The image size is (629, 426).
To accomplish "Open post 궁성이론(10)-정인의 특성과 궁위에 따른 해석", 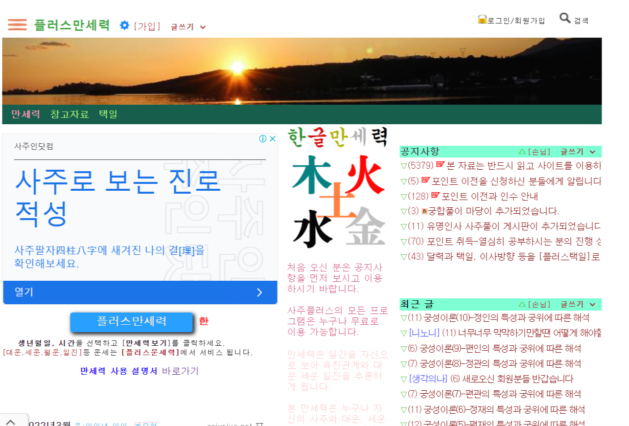I will [x=506, y=318].
